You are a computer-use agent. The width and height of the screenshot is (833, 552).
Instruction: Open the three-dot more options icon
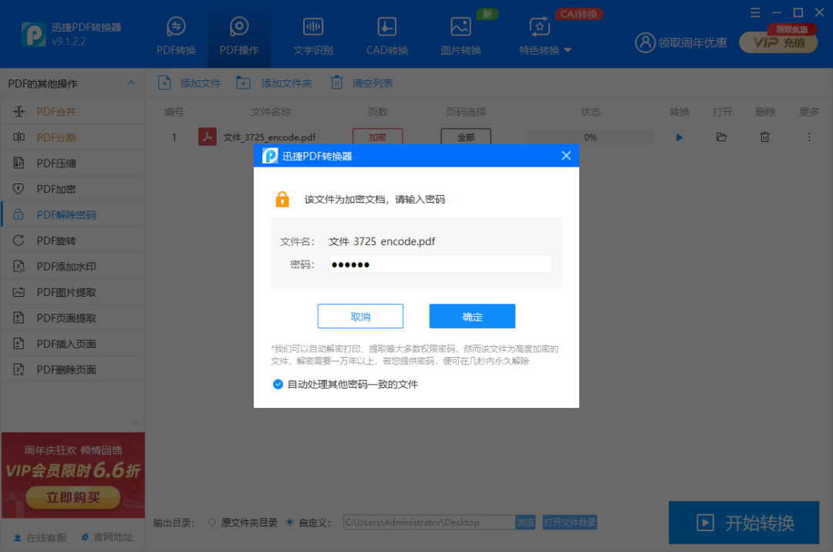click(809, 137)
